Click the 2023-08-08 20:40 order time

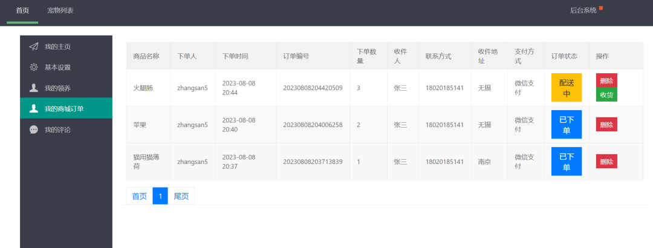point(239,125)
